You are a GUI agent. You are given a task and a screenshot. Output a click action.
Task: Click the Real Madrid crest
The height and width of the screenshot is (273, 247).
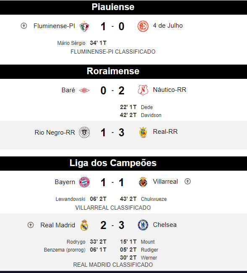(x=84, y=225)
